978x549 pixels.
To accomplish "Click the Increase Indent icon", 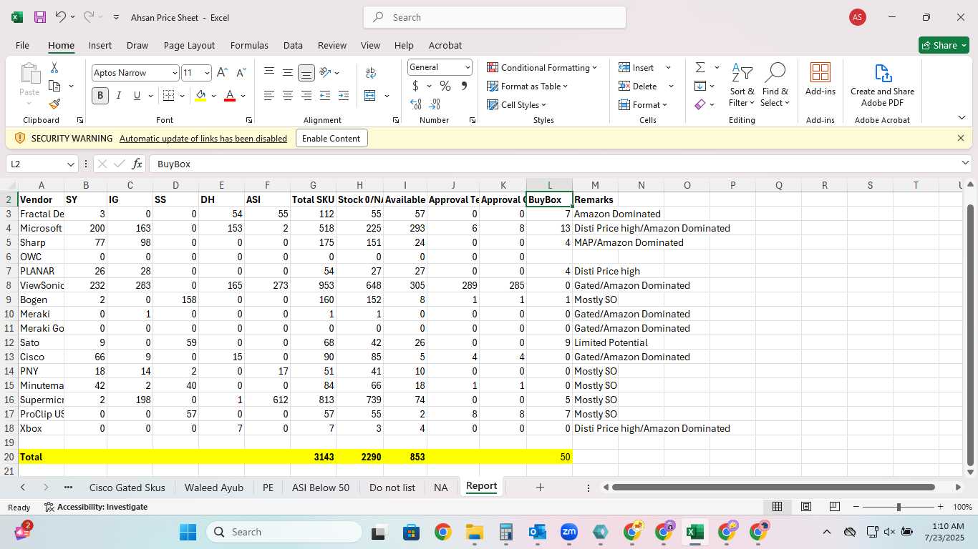I will click(344, 96).
